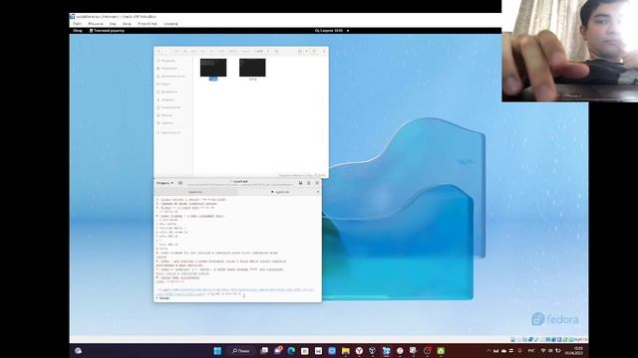Viewport: 638px width, 358px height.
Task: Create new document tab in text editor
Action: click(x=180, y=183)
